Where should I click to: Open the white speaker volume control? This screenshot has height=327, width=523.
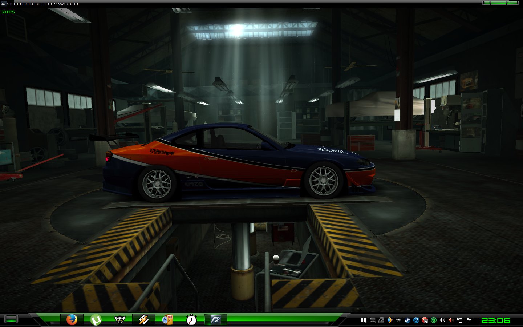click(442, 320)
